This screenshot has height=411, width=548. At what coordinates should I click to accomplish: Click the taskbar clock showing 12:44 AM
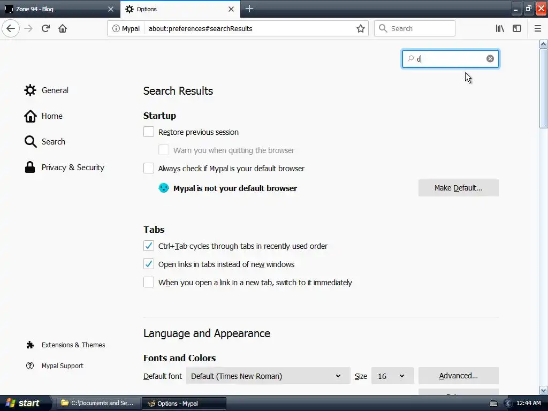528,404
